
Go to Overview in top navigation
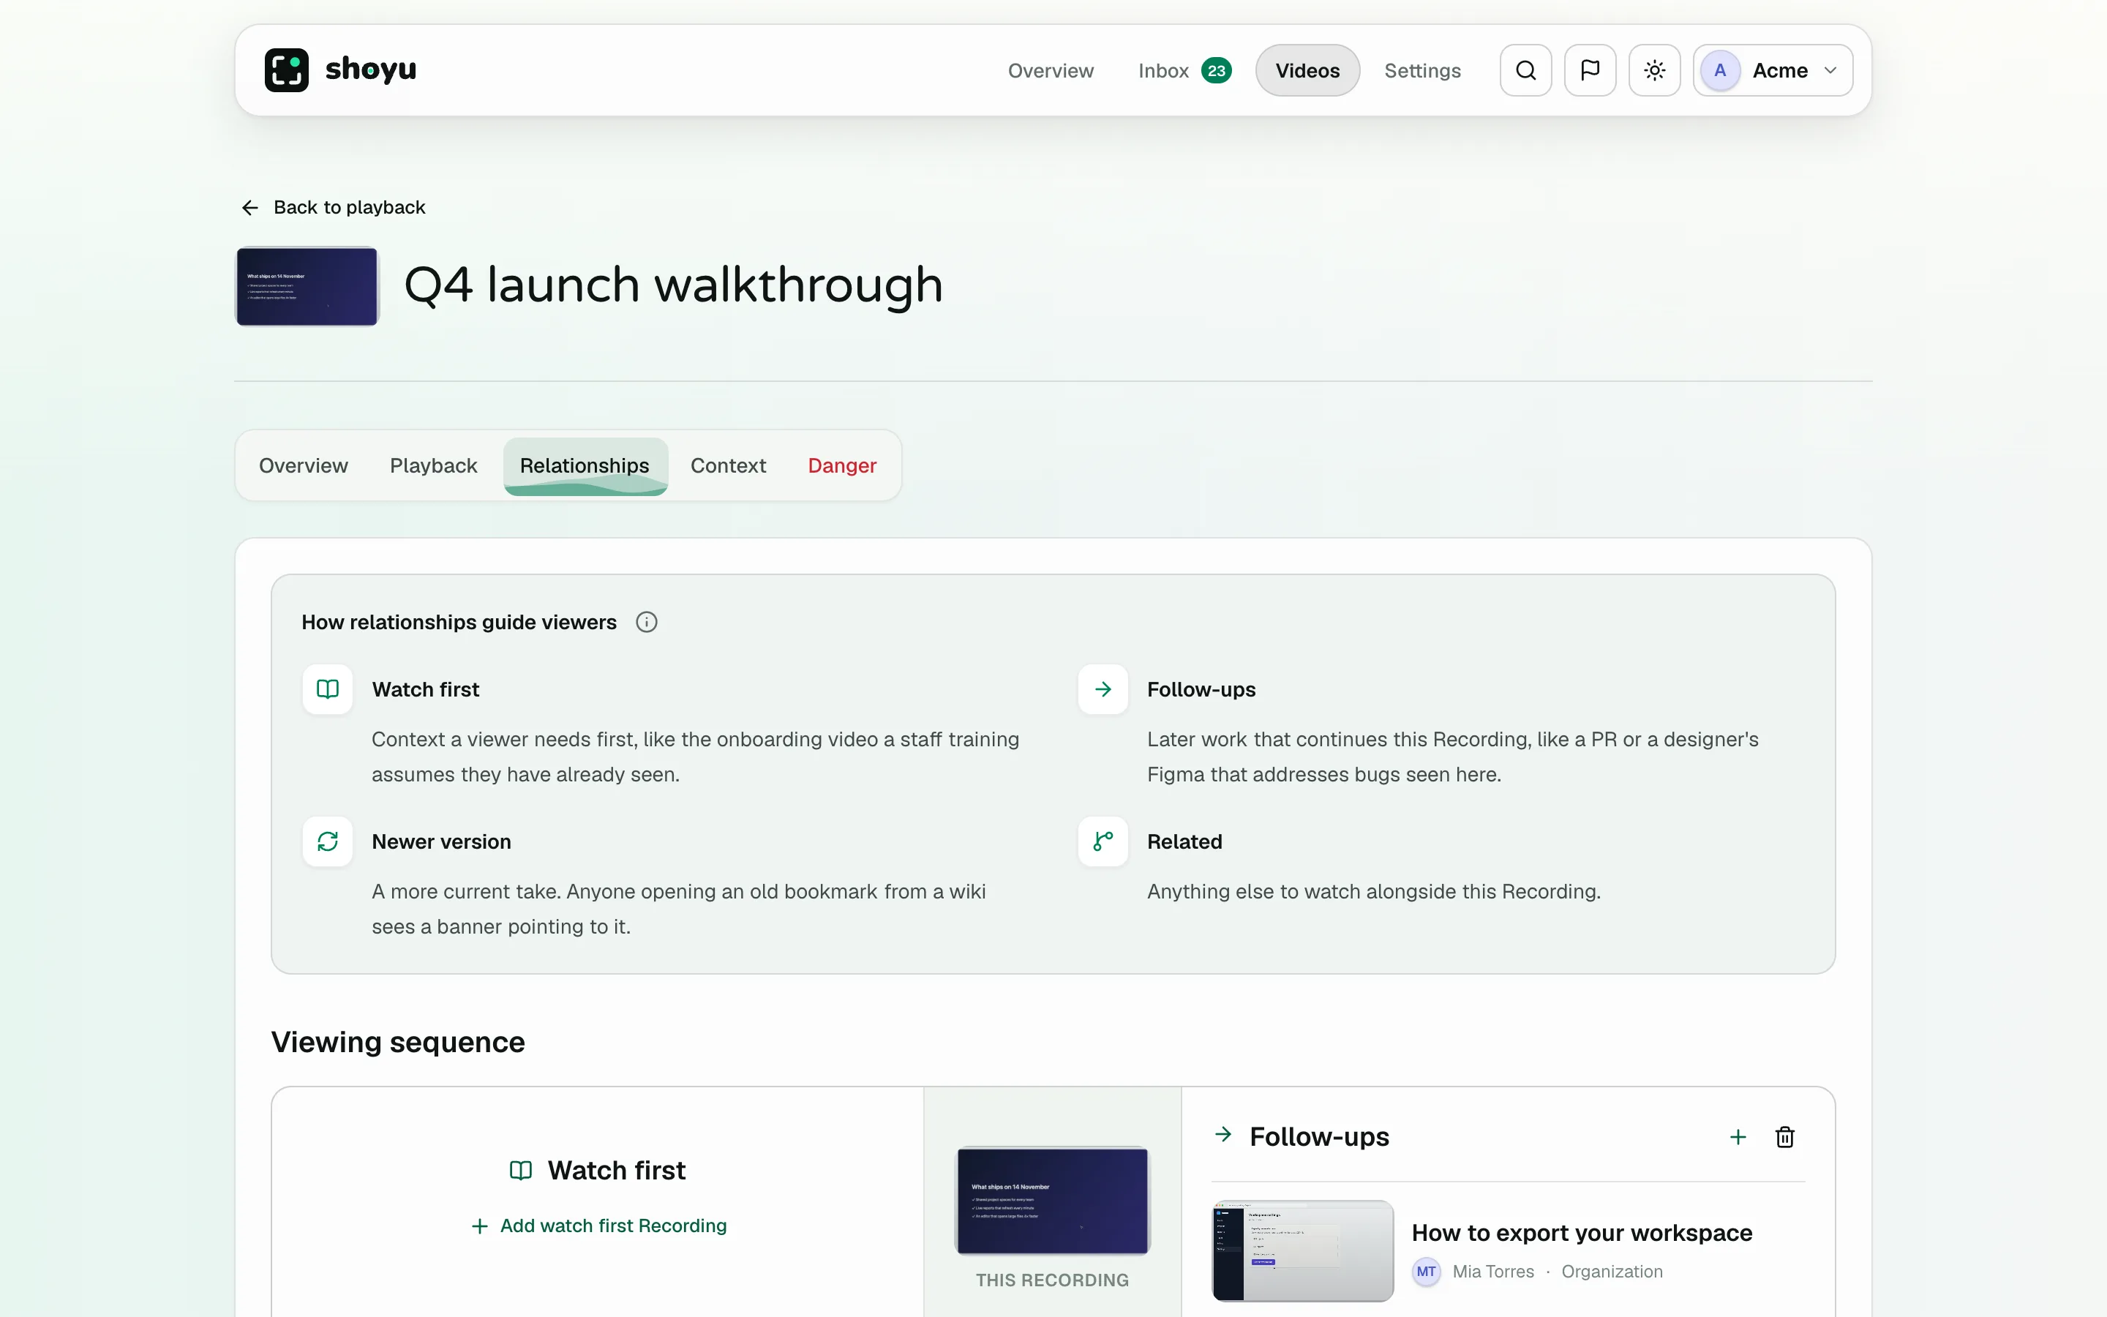coord(1050,70)
